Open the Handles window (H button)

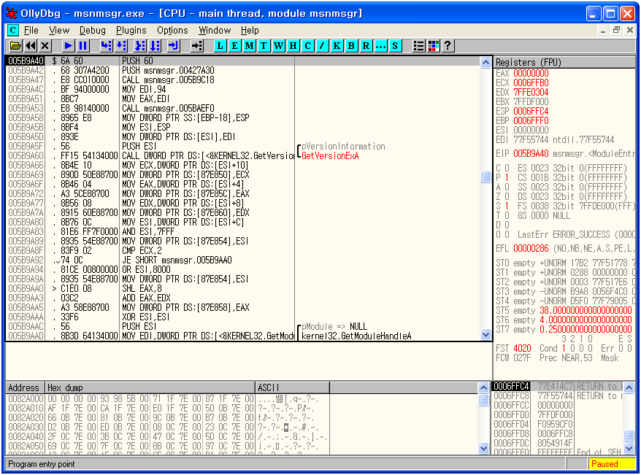point(293,46)
